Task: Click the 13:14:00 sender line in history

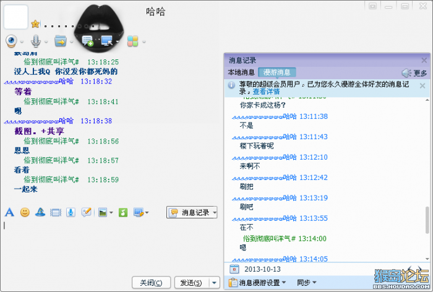Action: tap(285, 238)
